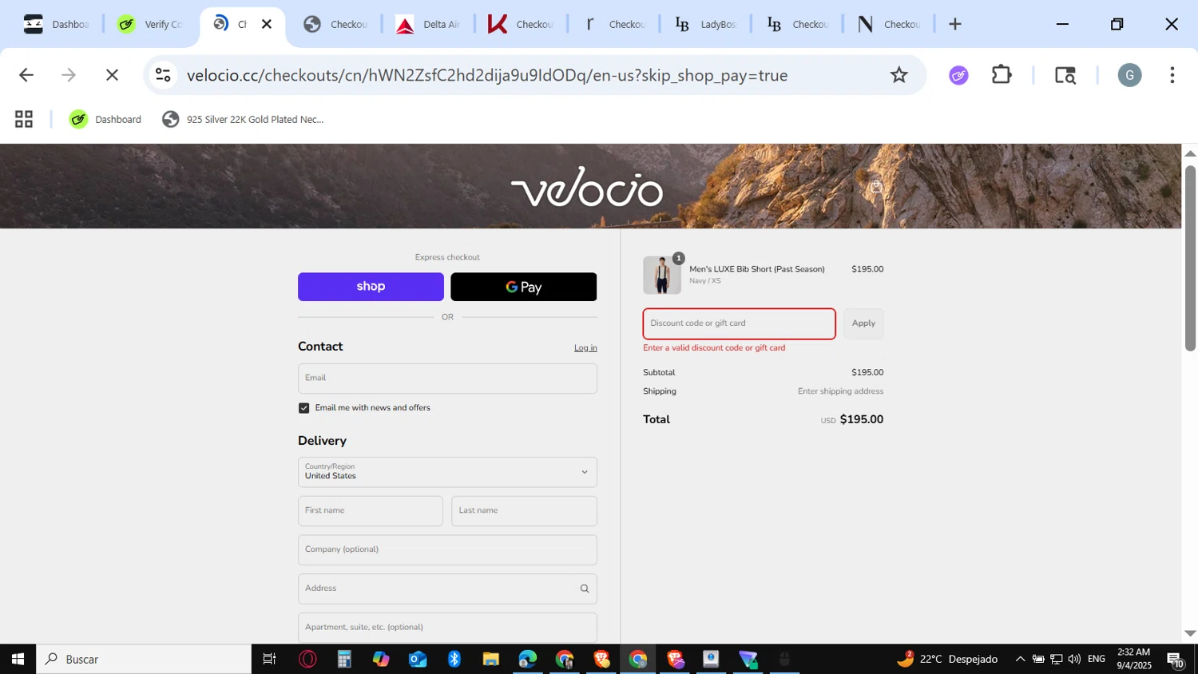
Task: Apply the discount code
Action: [x=863, y=323]
